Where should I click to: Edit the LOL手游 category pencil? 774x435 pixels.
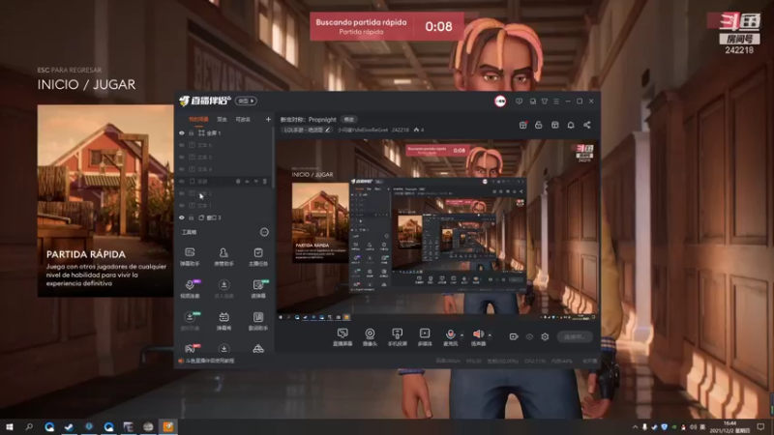(x=327, y=130)
